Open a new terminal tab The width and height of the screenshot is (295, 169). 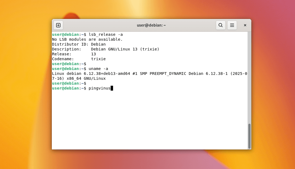point(58,25)
